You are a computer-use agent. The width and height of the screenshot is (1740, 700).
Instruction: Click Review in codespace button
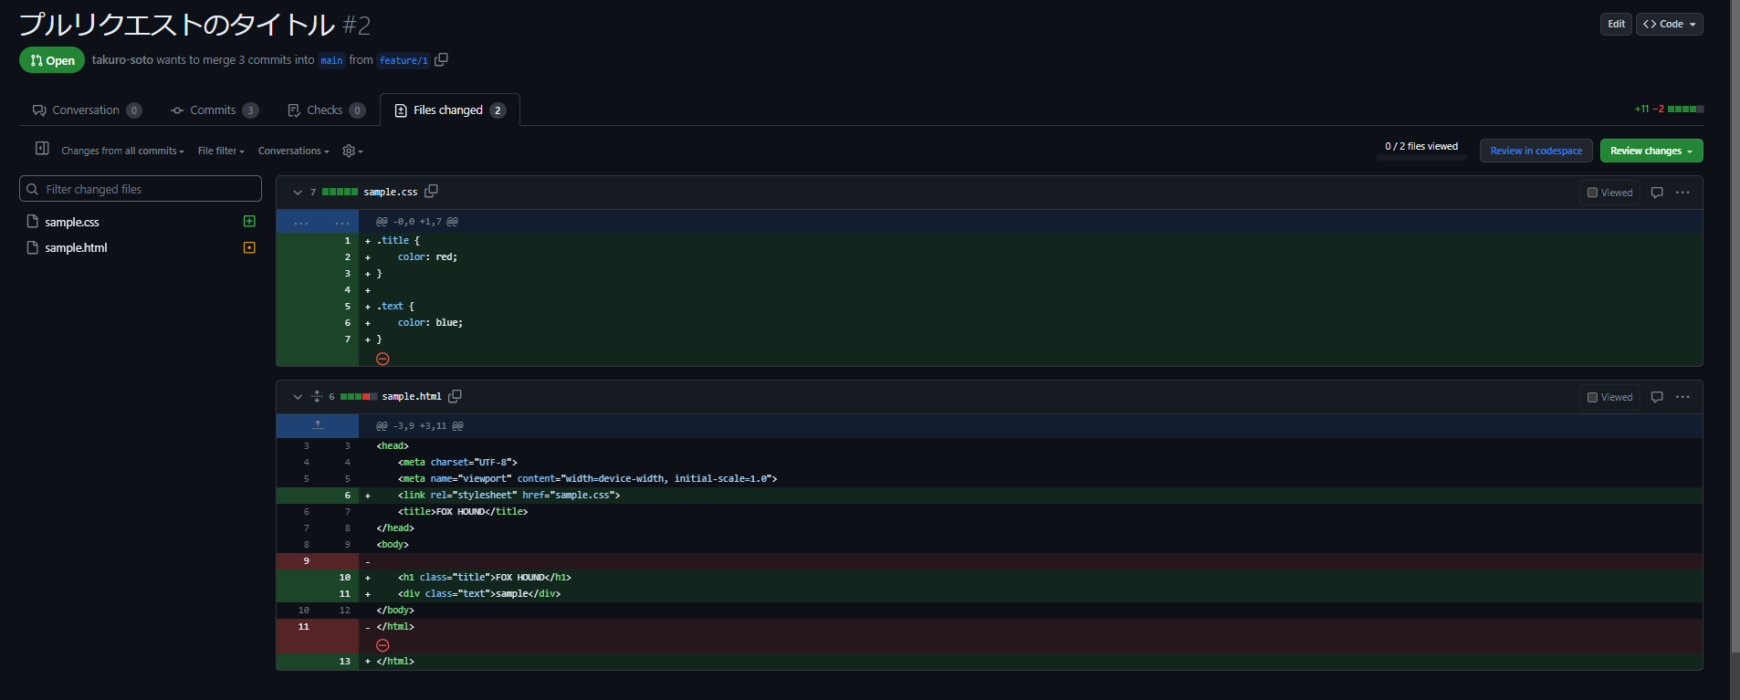click(x=1536, y=151)
